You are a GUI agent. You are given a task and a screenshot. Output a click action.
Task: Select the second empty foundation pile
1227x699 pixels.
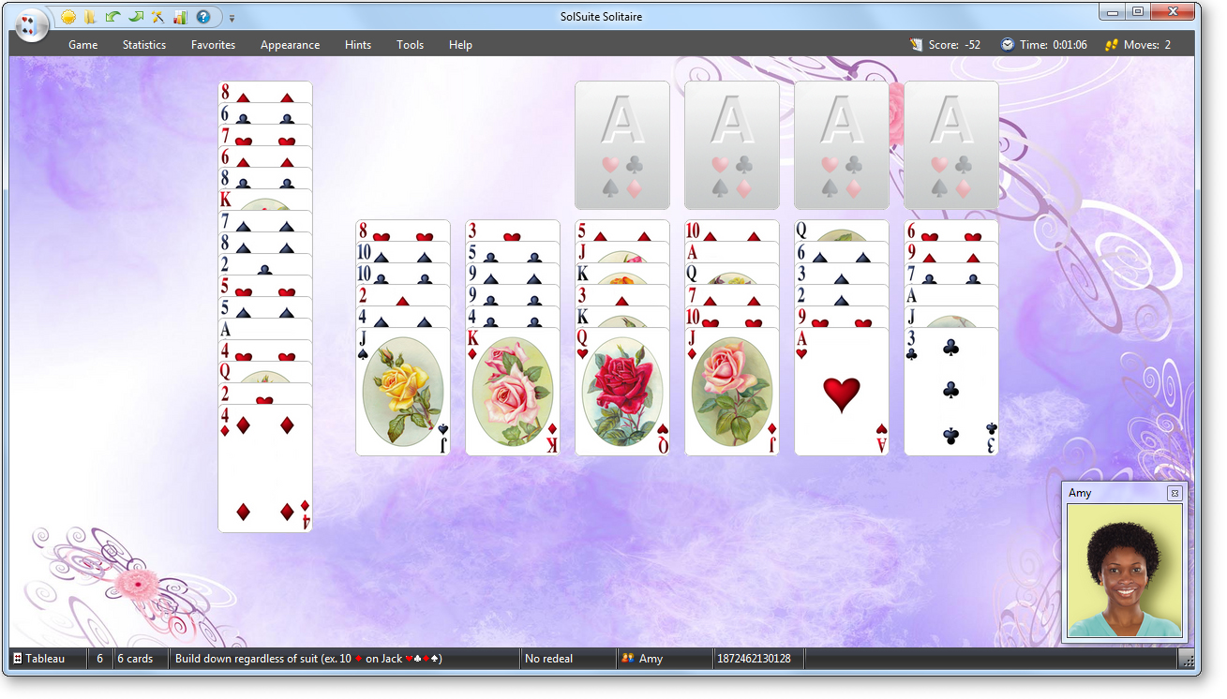[732, 145]
